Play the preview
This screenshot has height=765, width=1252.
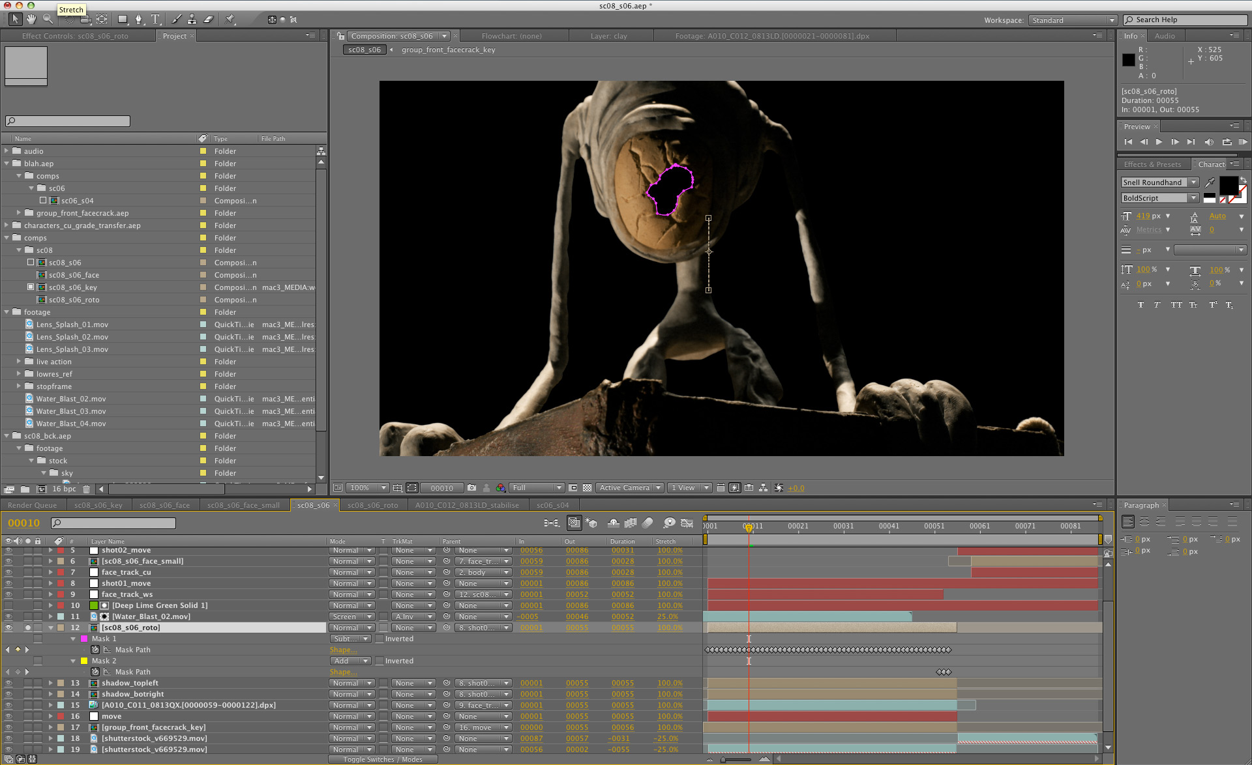coord(1159,141)
